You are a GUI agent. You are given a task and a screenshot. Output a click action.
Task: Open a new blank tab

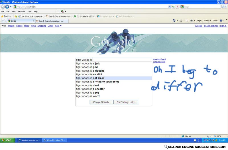(x=66, y=21)
